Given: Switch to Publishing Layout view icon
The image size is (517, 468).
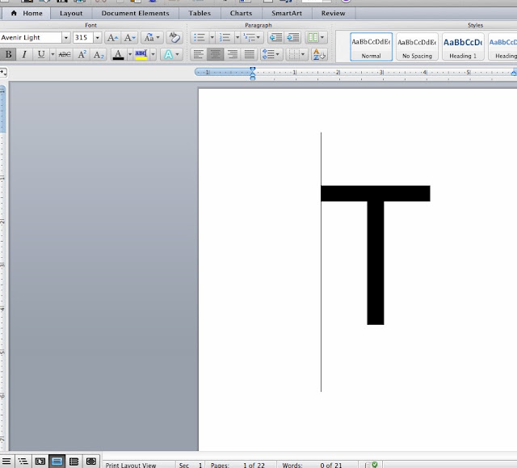Looking at the screenshot, I should 40,461.
